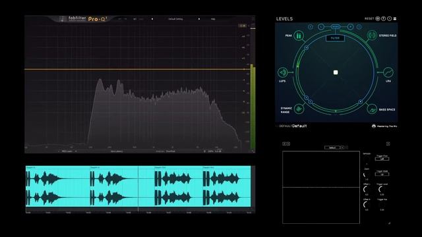The width and height of the screenshot is (422, 237).
Task: Click the Offset L knob
Action: point(367,190)
